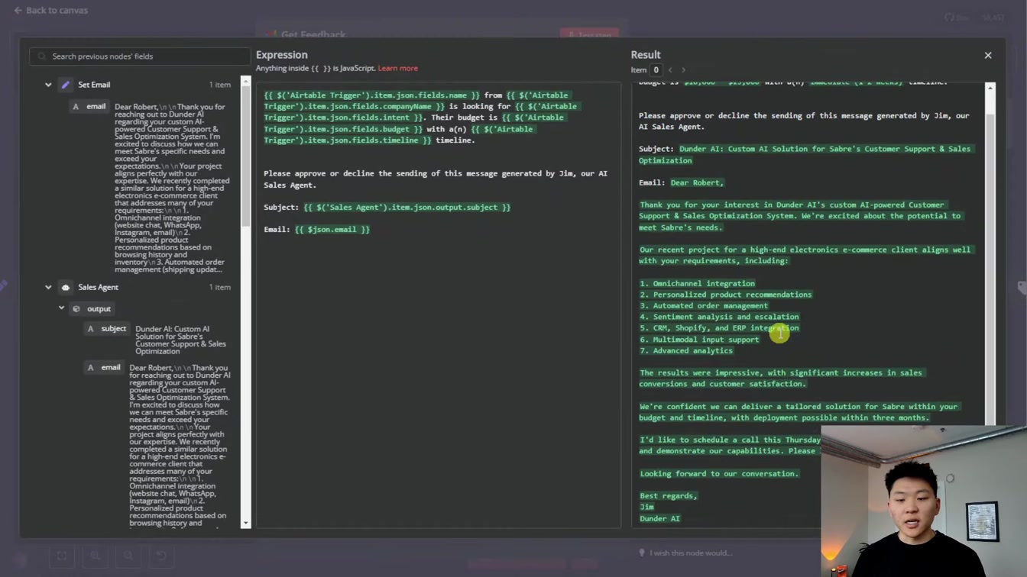Click the Sales Agent subject expression token
The image size is (1027, 577).
click(x=407, y=208)
